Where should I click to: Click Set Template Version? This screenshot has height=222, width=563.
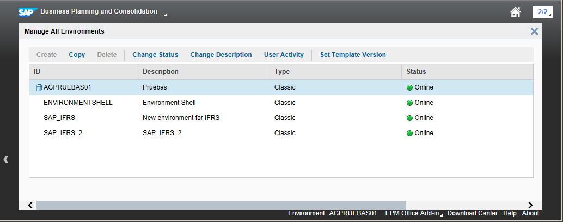coord(353,55)
